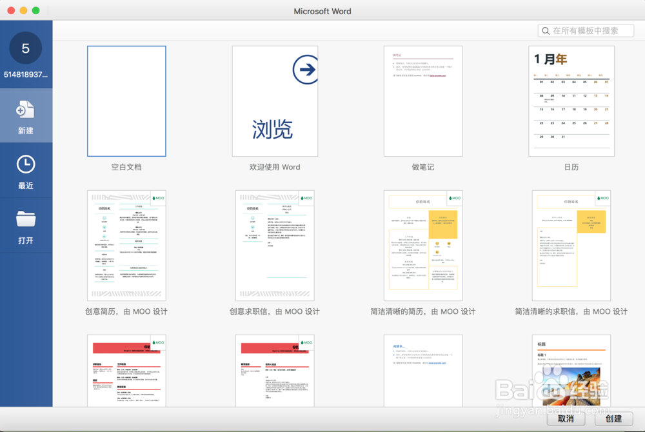Select the 空白文档 blank document thumbnail
This screenshot has width=645, height=432.
126,101
